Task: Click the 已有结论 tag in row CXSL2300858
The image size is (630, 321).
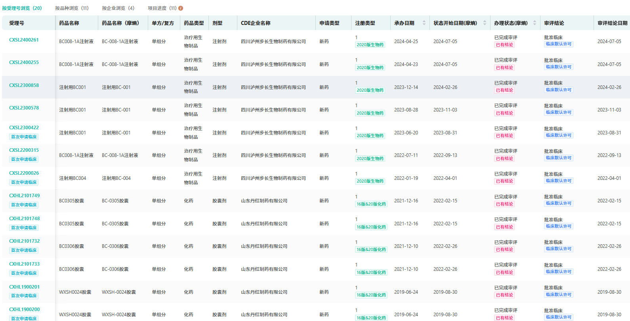Action: [x=504, y=90]
